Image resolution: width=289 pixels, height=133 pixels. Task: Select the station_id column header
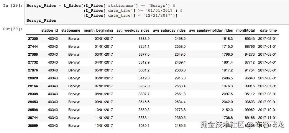tap(50, 30)
